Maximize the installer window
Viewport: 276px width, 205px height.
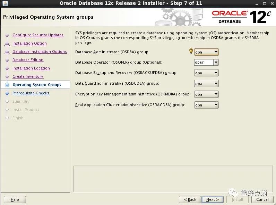pyautogui.click(x=264, y=3)
